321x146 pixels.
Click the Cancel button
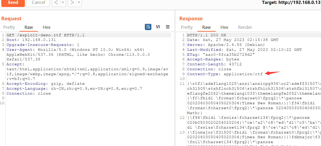(x=38, y=3)
